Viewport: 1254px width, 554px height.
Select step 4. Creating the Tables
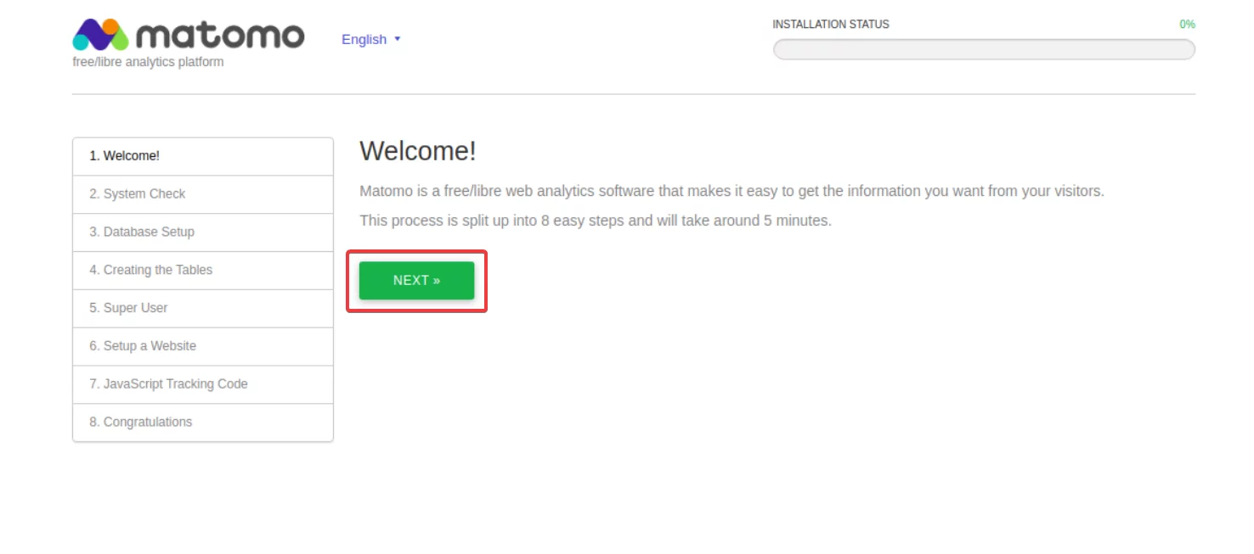(x=203, y=271)
